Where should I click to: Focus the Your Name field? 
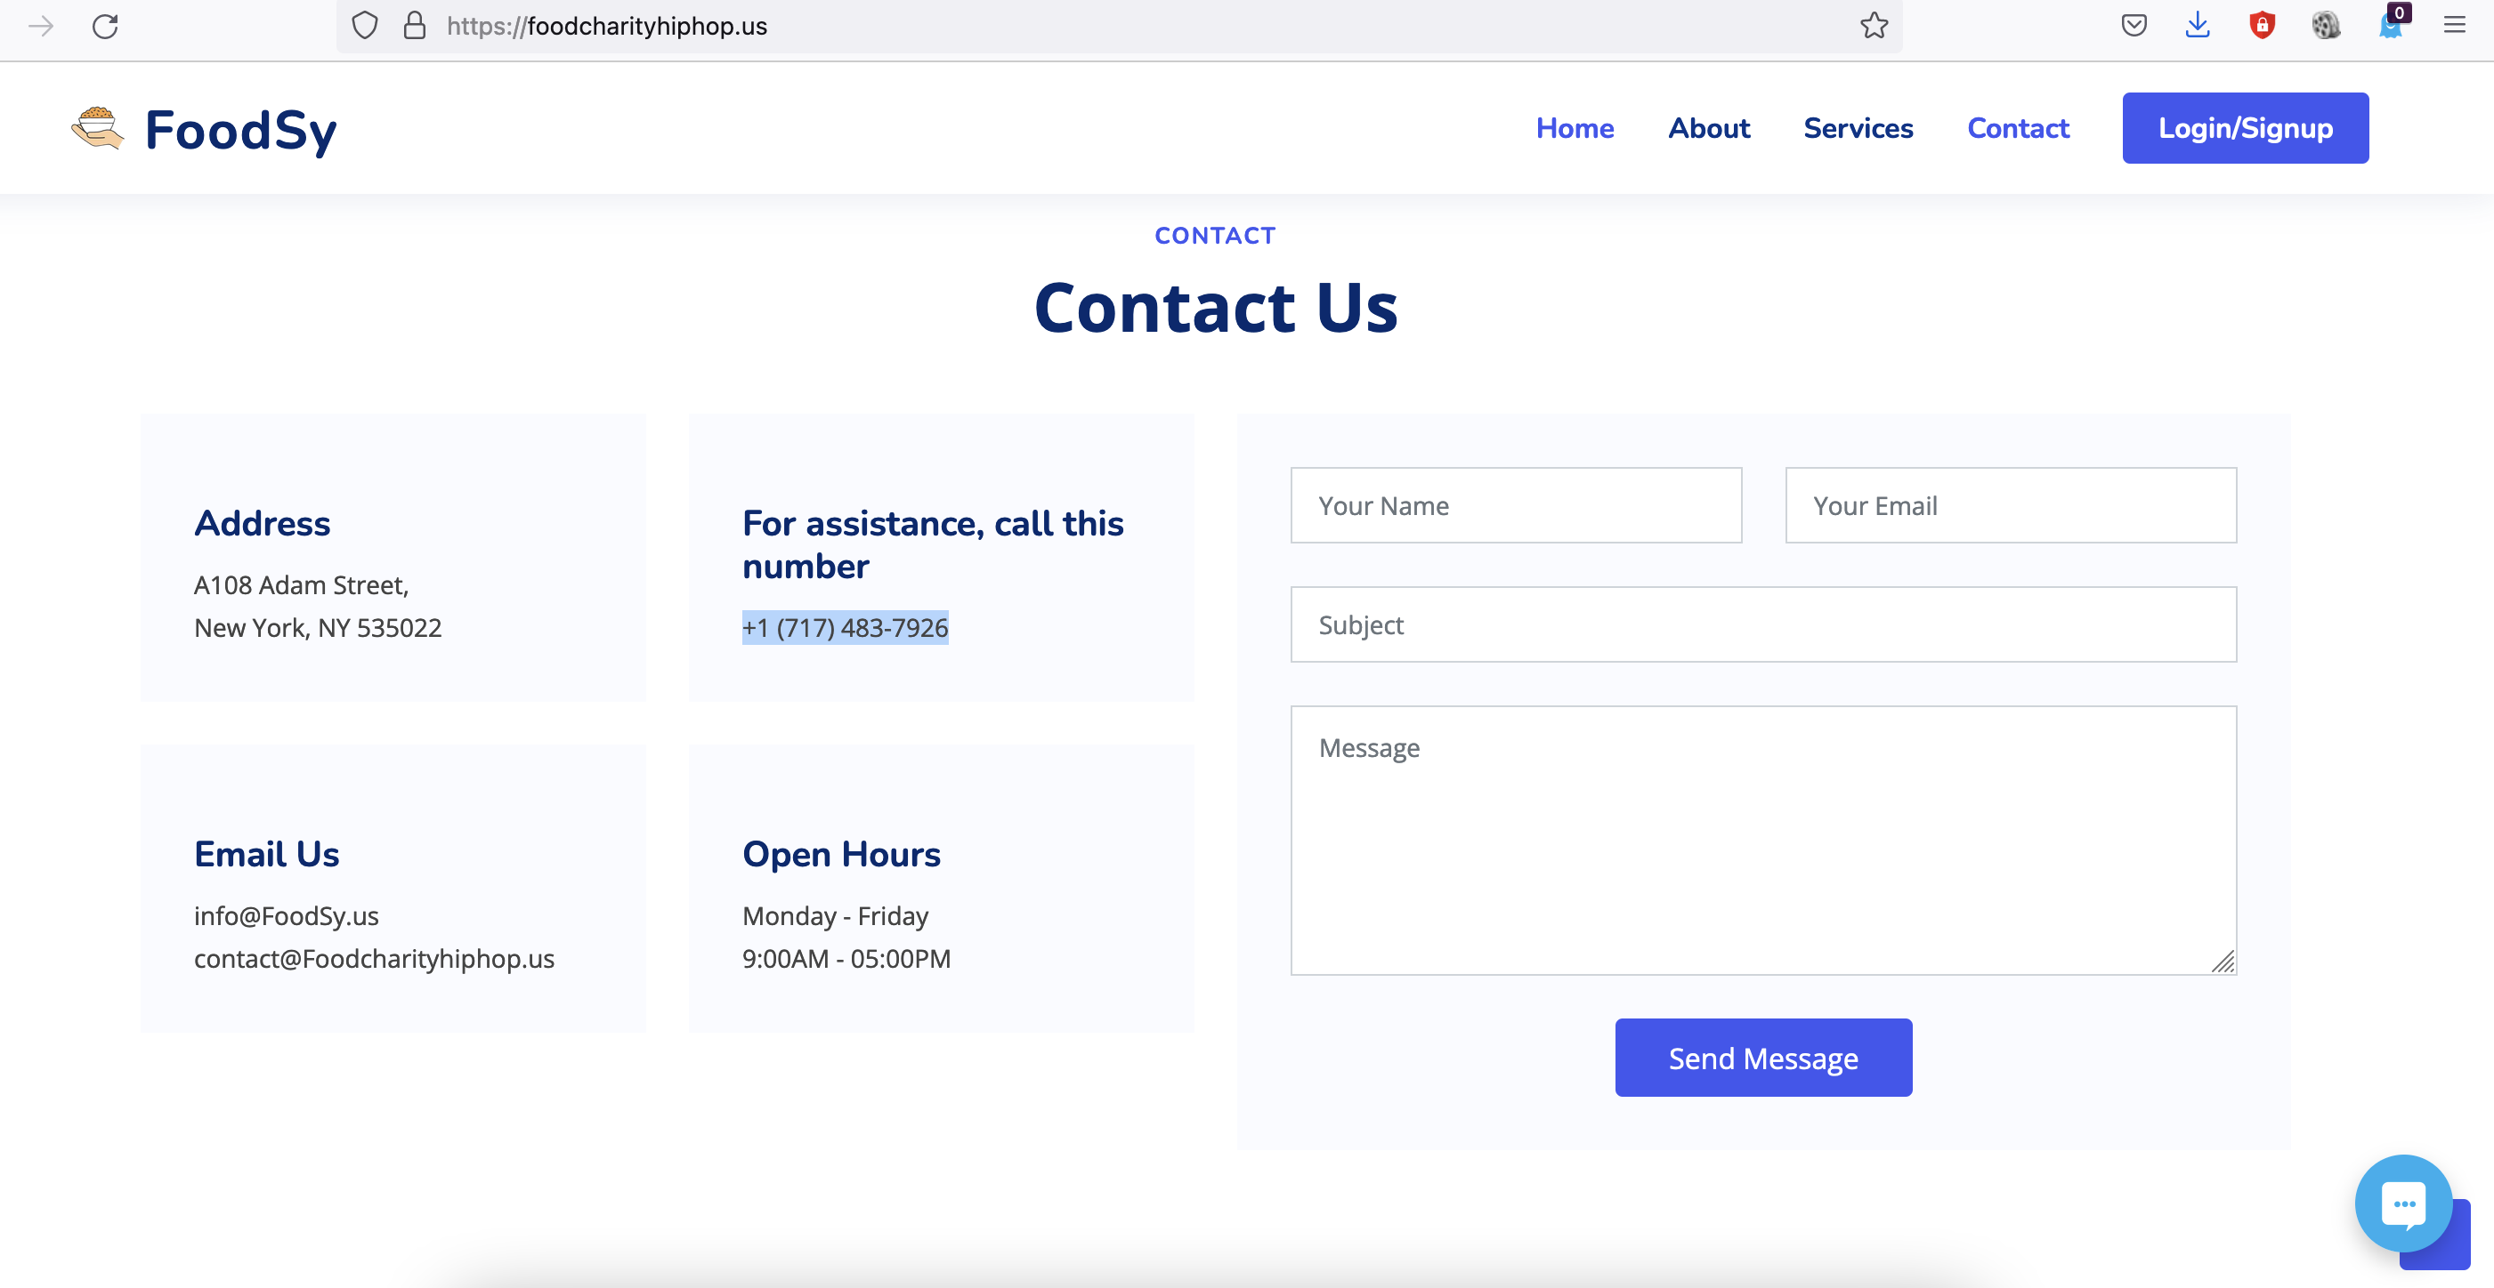(1515, 505)
